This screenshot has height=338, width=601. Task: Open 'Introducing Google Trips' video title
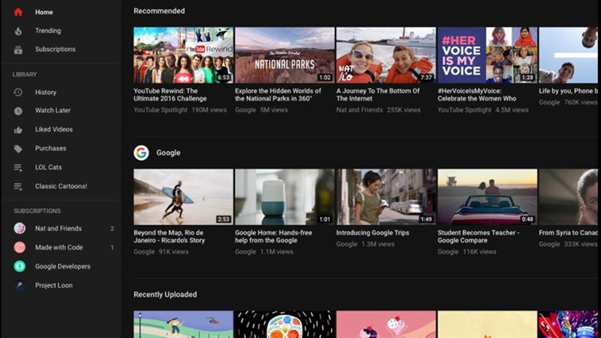click(x=372, y=233)
